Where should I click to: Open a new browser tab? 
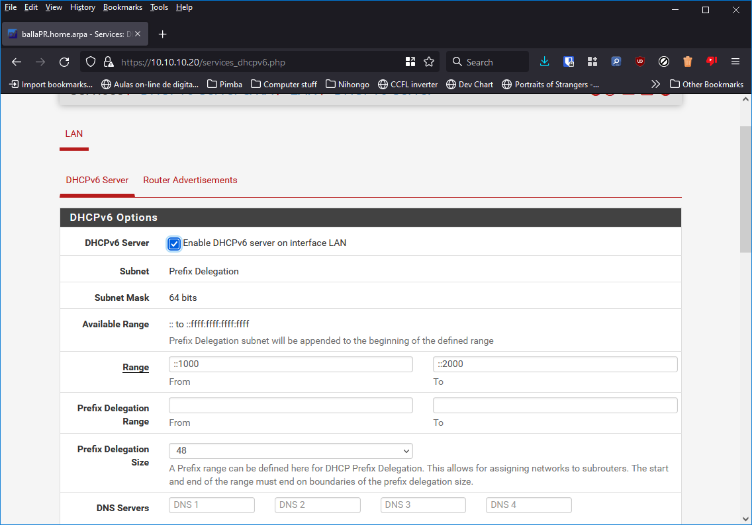click(x=163, y=34)
